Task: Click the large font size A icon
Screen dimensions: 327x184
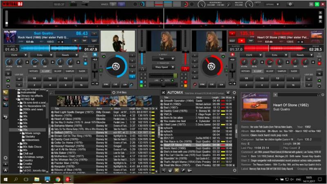Action: pos(6,170)
